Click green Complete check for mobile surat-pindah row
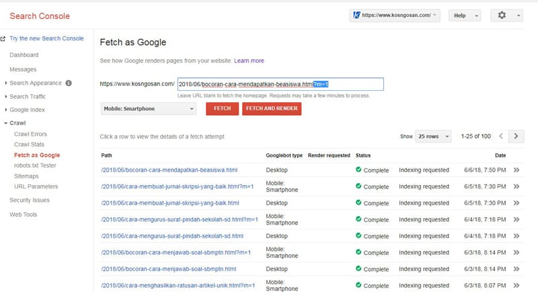This screenshot has width=538, height=292. pyautogui.click(x=358, y=219)
